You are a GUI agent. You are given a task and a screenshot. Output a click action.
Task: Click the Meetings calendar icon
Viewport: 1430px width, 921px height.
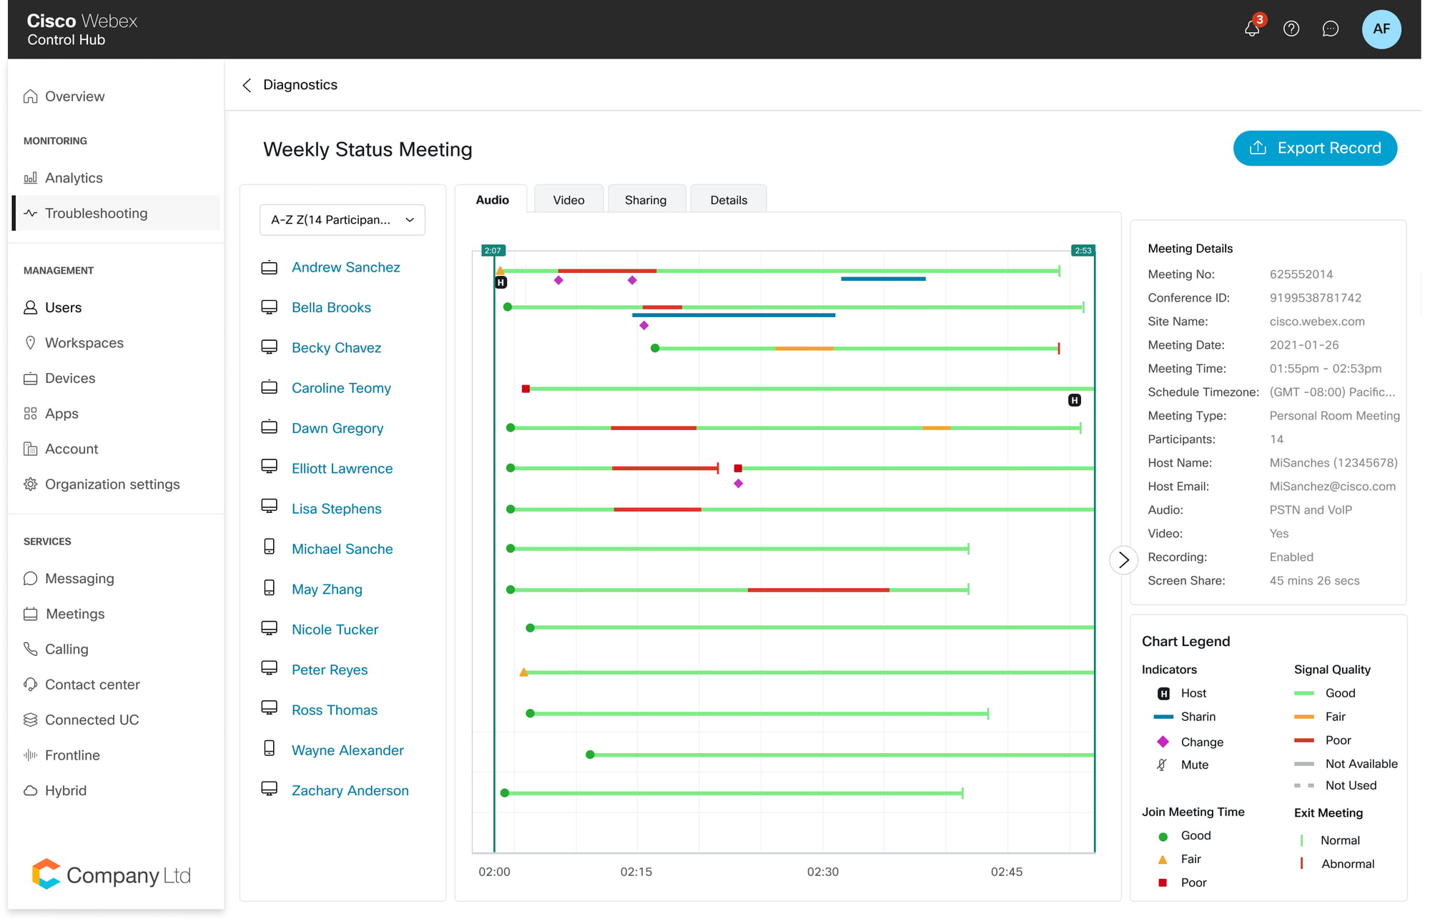click(x=30, y=614)
